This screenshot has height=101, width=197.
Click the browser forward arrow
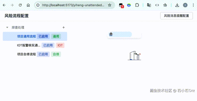click(12, 5)
